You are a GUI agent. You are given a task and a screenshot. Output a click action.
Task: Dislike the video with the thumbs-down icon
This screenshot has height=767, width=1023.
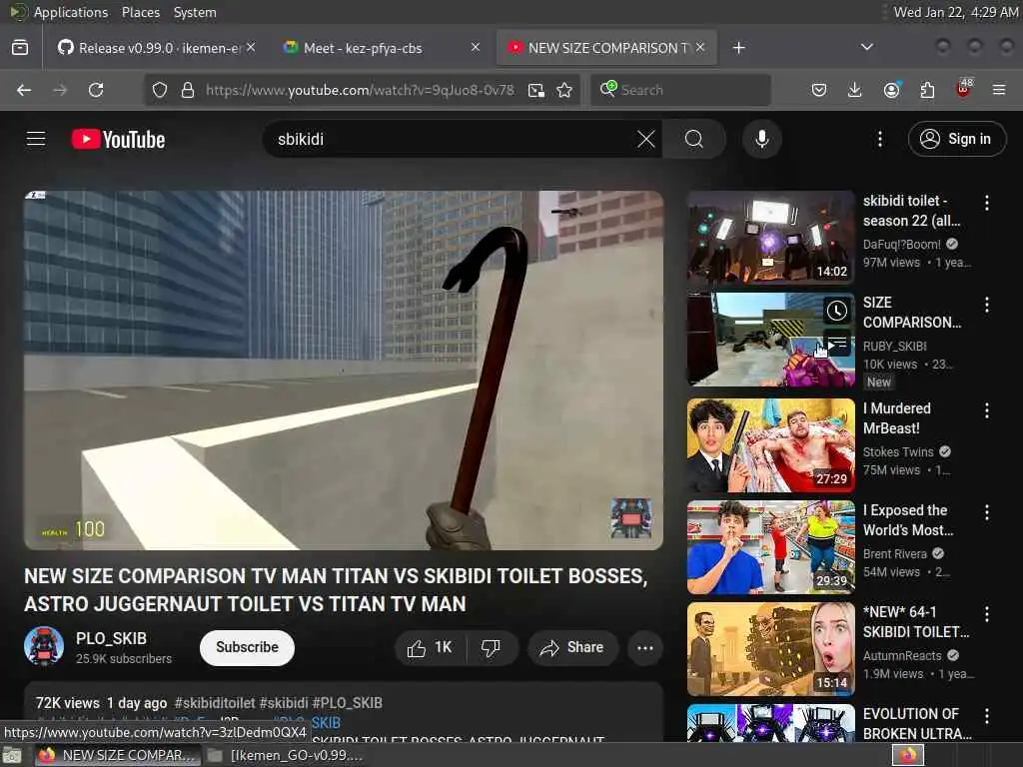click(492, 647)
